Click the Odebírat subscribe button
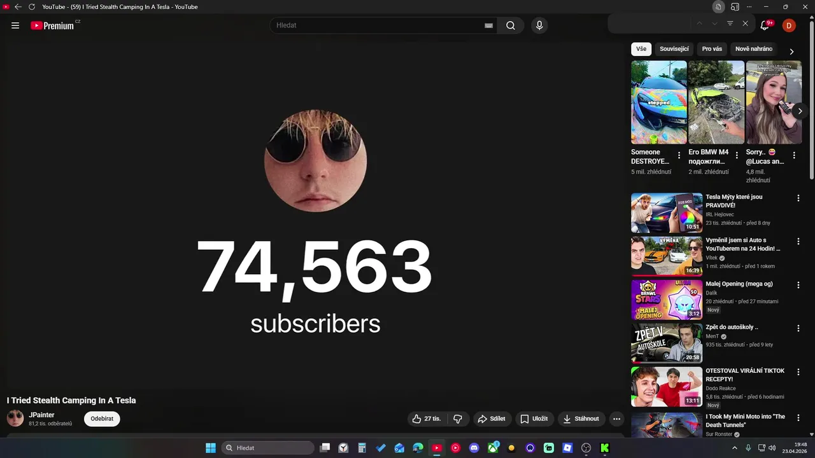The width and height of the screenshot is (815, 458). [x=102, y=419]
